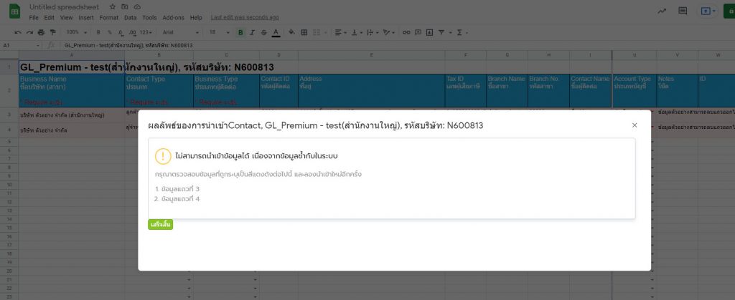Open the File menu
The image size is (735, 300).
(x=34, y=18)
